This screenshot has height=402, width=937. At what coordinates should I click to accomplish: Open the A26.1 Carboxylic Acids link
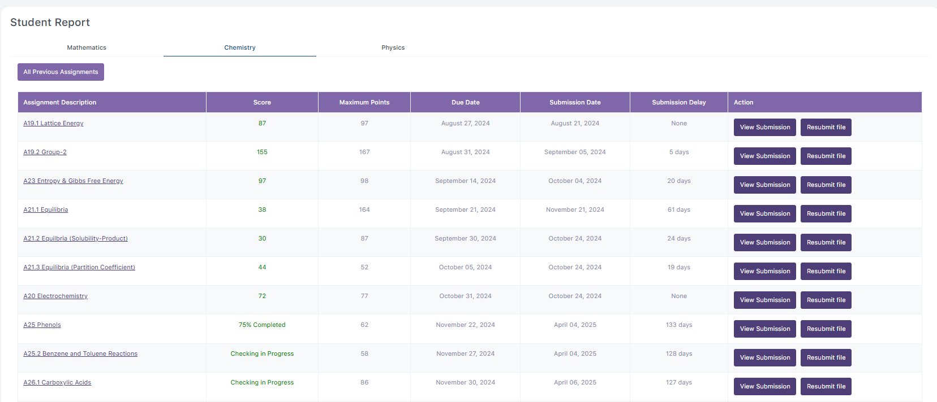pos(57,382)
